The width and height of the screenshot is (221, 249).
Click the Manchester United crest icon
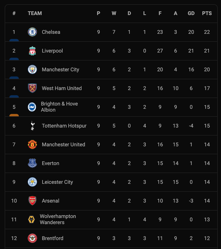tap(32, 144)
